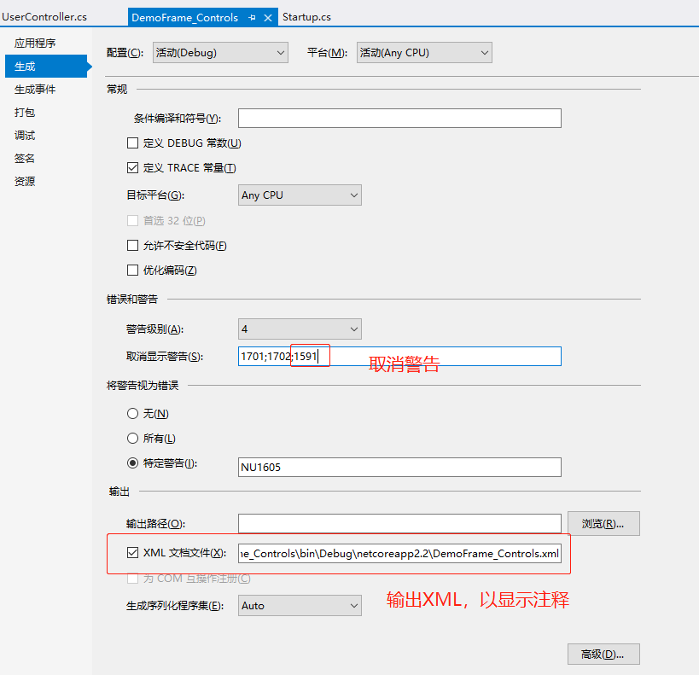This screenshot has height=675, width=699.
Task: Toggle the 允许不安全代码 checkbox
Action: 132,246
